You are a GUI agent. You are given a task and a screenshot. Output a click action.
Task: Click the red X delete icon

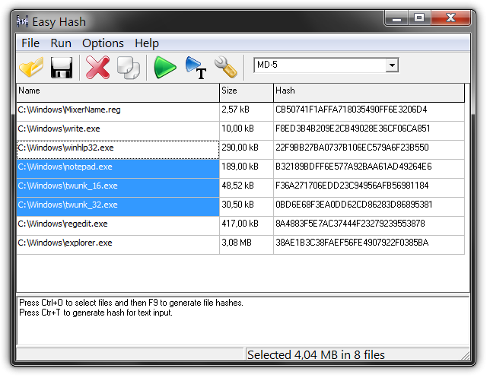tap(98, 68)
